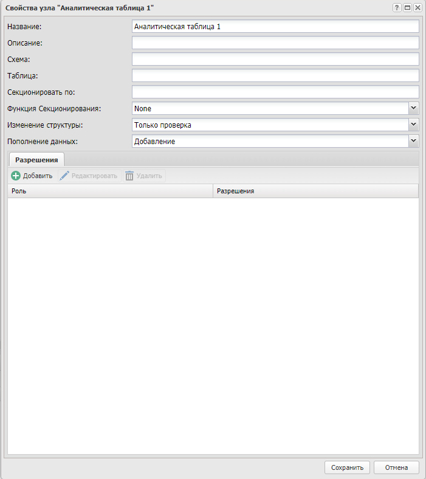The width and height of the screenshot is (426, 479).
Task: Expand the Пополнение данных dropdown arrow
Action: pyautogui.click(x=413, y=141)
